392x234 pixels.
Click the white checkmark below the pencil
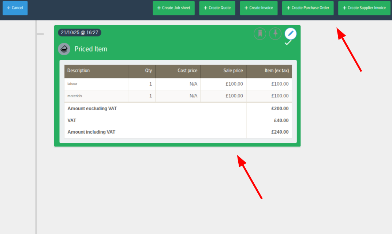pos(288,43)
